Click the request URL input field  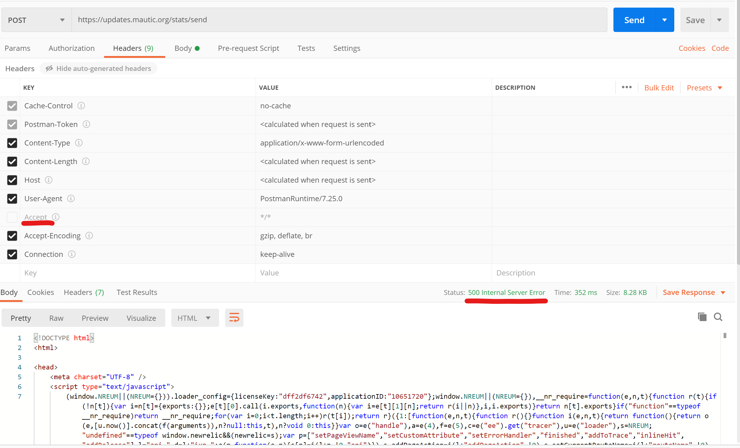point(274,19)
